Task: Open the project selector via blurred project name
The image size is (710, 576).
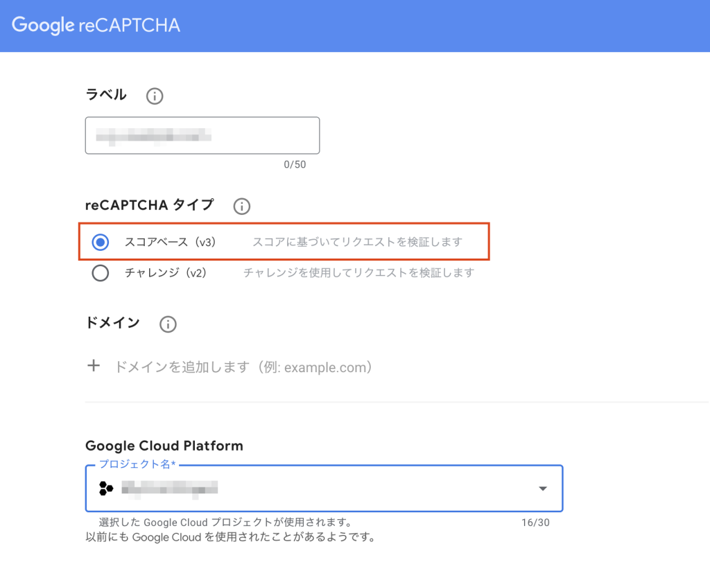Action: 170,488
